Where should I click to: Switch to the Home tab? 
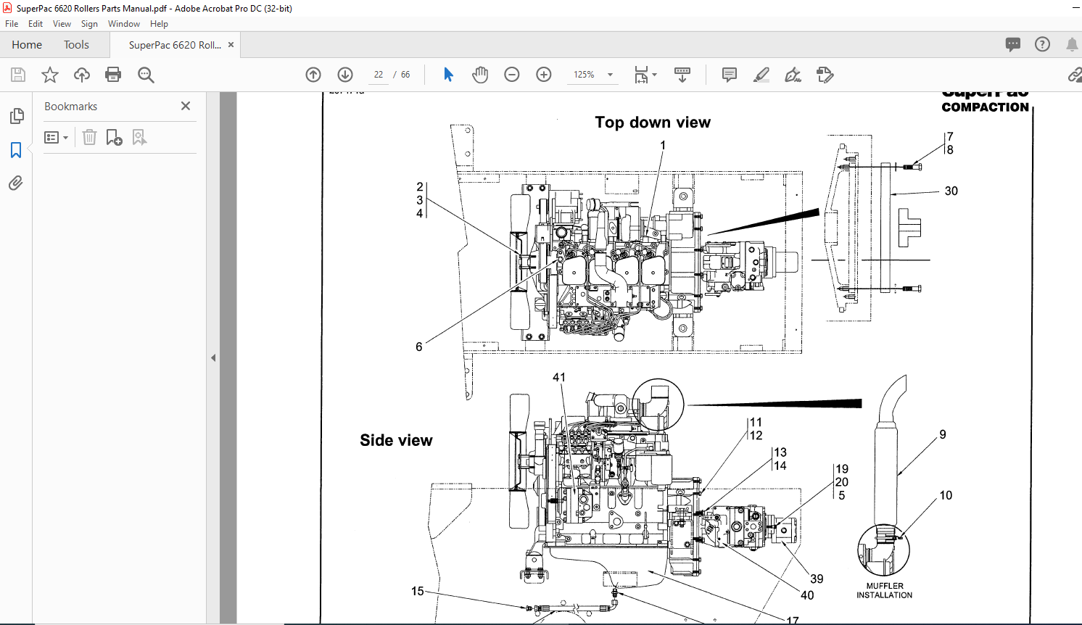tap(27, 45)
